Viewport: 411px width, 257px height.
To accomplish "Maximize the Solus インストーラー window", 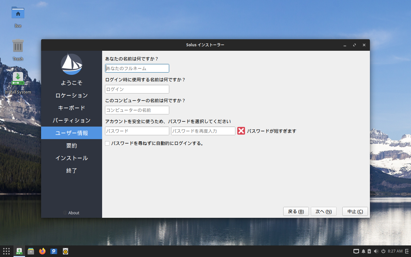I will pos(354,45).
